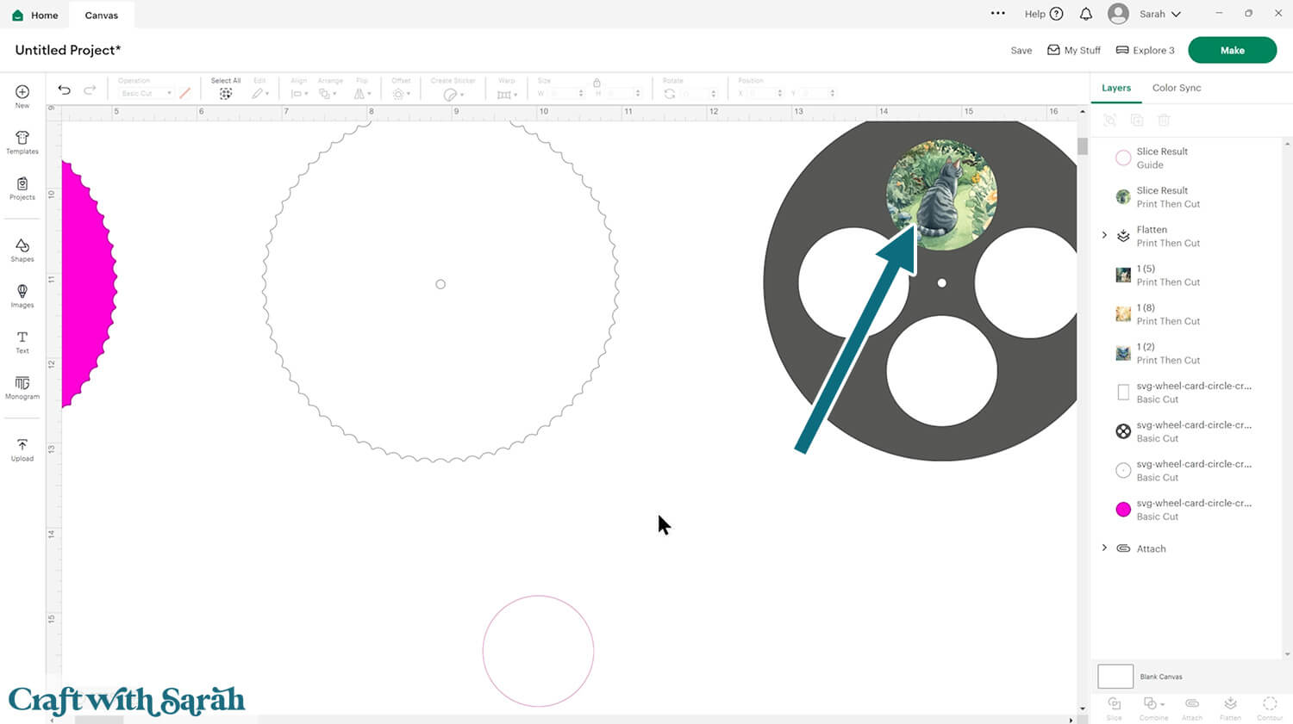Select the Text tool

click(22, 337)
